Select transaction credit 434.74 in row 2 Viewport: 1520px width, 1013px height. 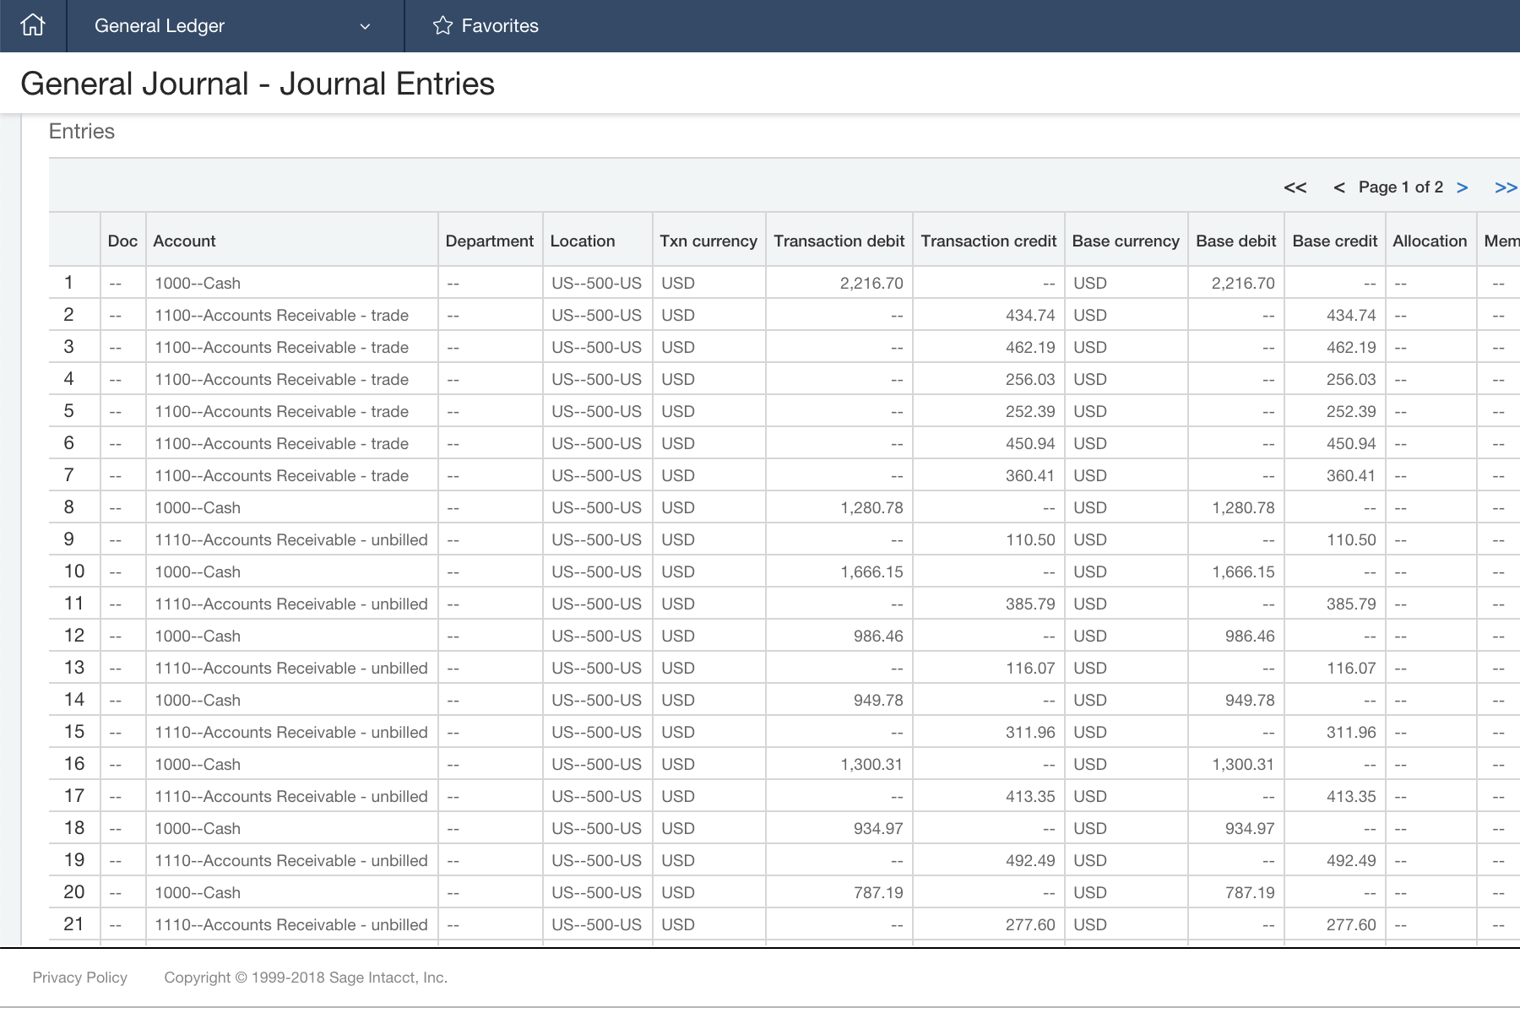1030,315
